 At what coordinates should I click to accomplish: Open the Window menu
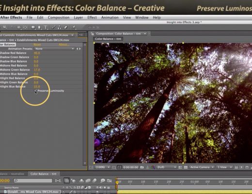[142, 17]
